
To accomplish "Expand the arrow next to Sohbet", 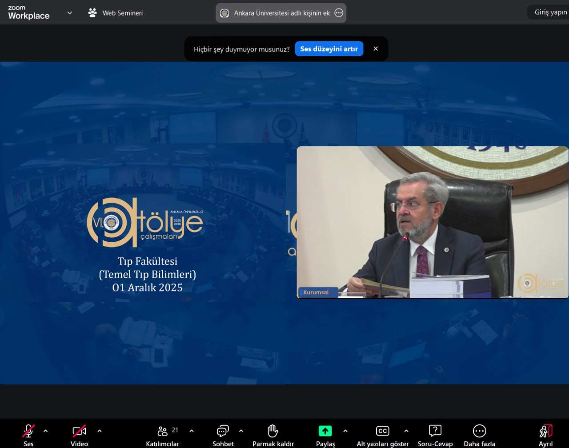I will point(241,431).
